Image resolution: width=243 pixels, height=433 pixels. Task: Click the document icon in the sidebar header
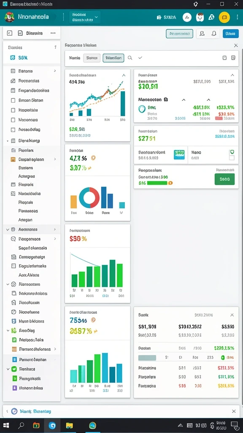[x=20, y=33]
